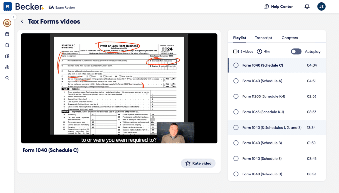Open Search from the sidebar
Screen dimensions: 339x193
click(x=7, y=78)
